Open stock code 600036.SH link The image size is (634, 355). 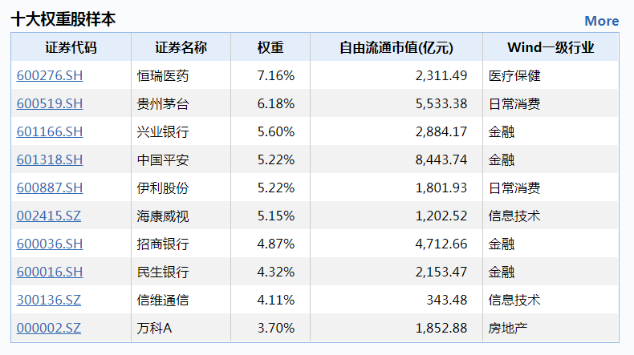(50, 244)
